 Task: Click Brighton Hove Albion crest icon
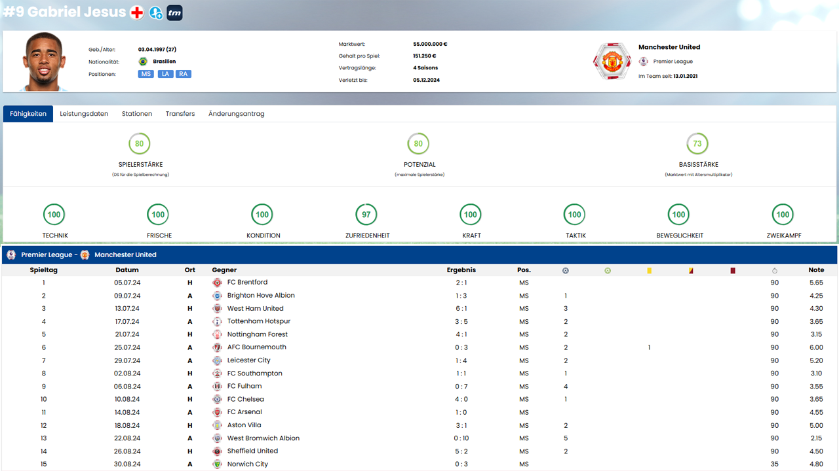click(218, 296)
